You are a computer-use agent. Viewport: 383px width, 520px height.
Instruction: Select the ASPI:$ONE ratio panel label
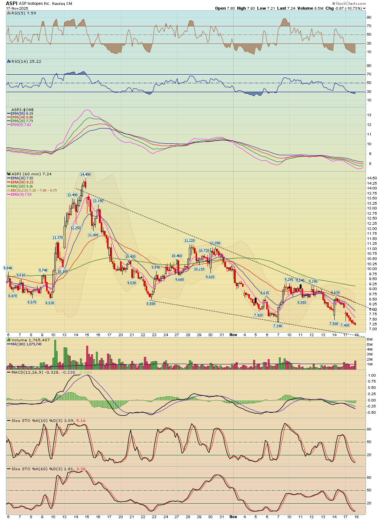23,110
